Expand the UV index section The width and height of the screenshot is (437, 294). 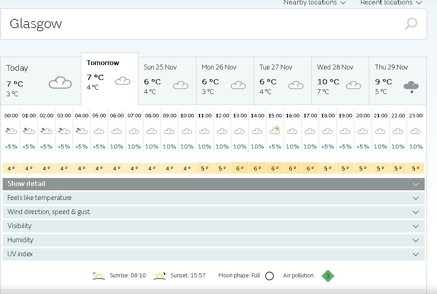coord(214,254)
